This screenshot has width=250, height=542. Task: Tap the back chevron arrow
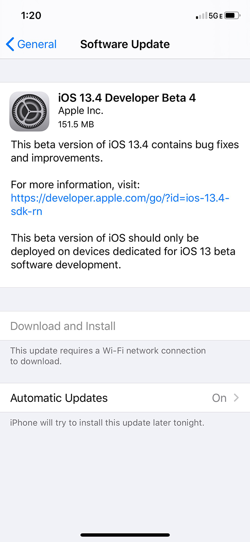(x=10, y=44)
